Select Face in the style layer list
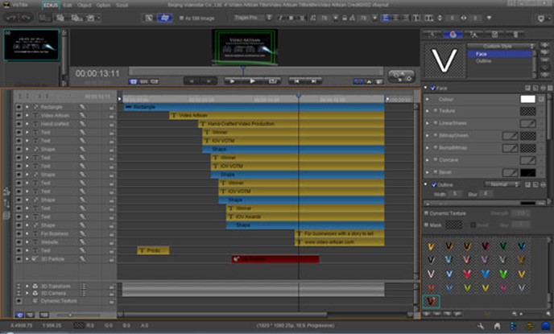 tap(500, 54)
